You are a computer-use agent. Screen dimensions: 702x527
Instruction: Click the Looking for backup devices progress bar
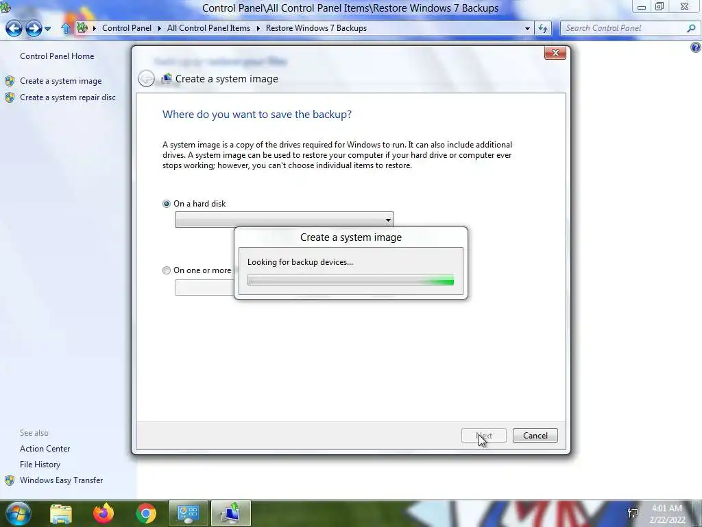point(350,281)
